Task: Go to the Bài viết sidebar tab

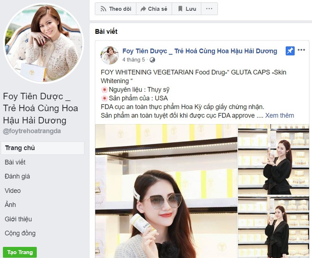Action: [15, 162]
